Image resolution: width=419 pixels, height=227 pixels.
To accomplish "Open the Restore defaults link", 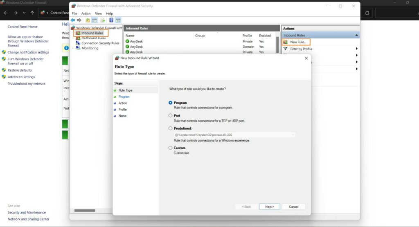I will 20,70.
